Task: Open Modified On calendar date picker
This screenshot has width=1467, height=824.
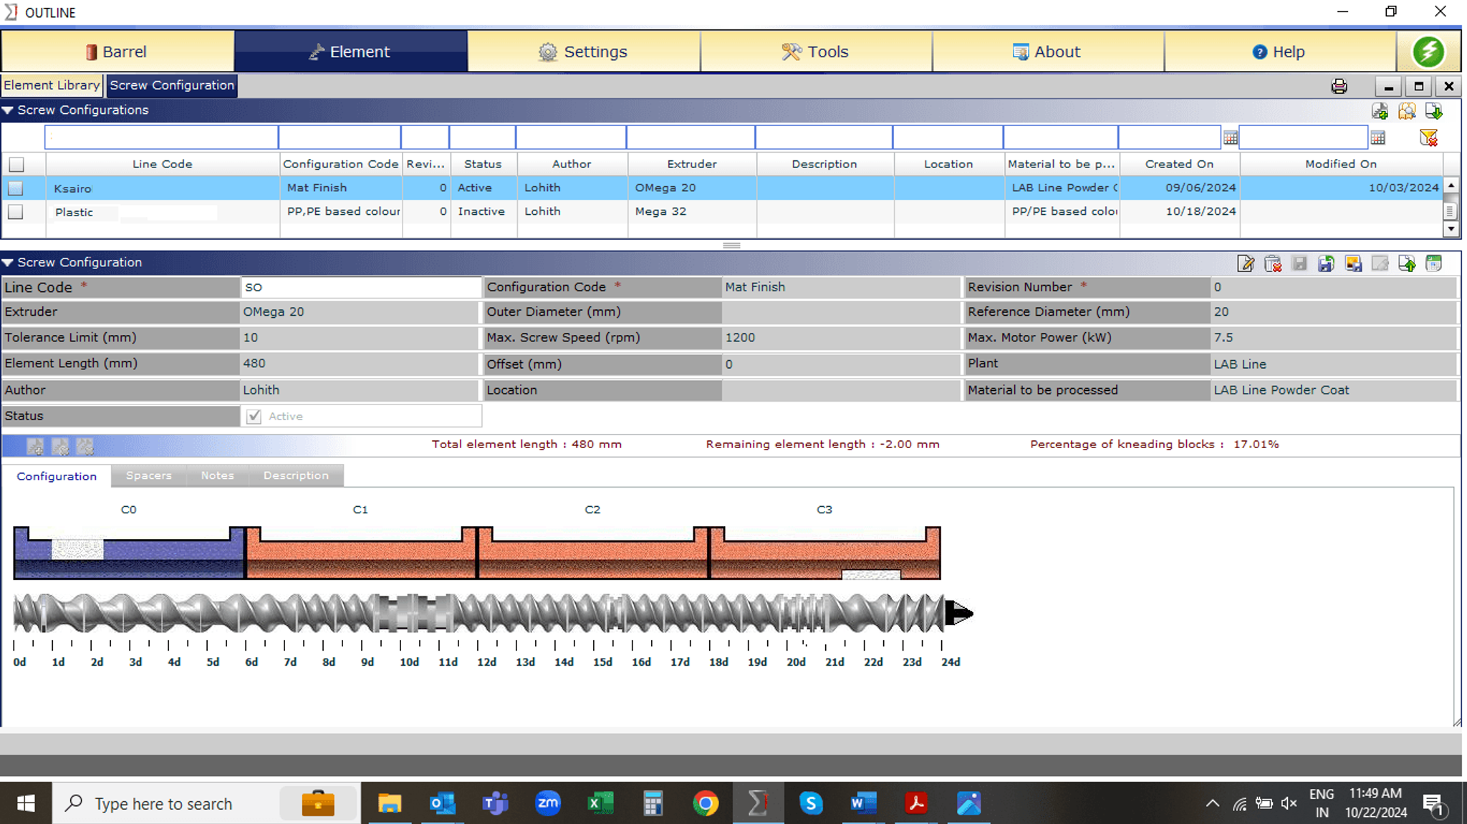Action: coord(1377,137)
